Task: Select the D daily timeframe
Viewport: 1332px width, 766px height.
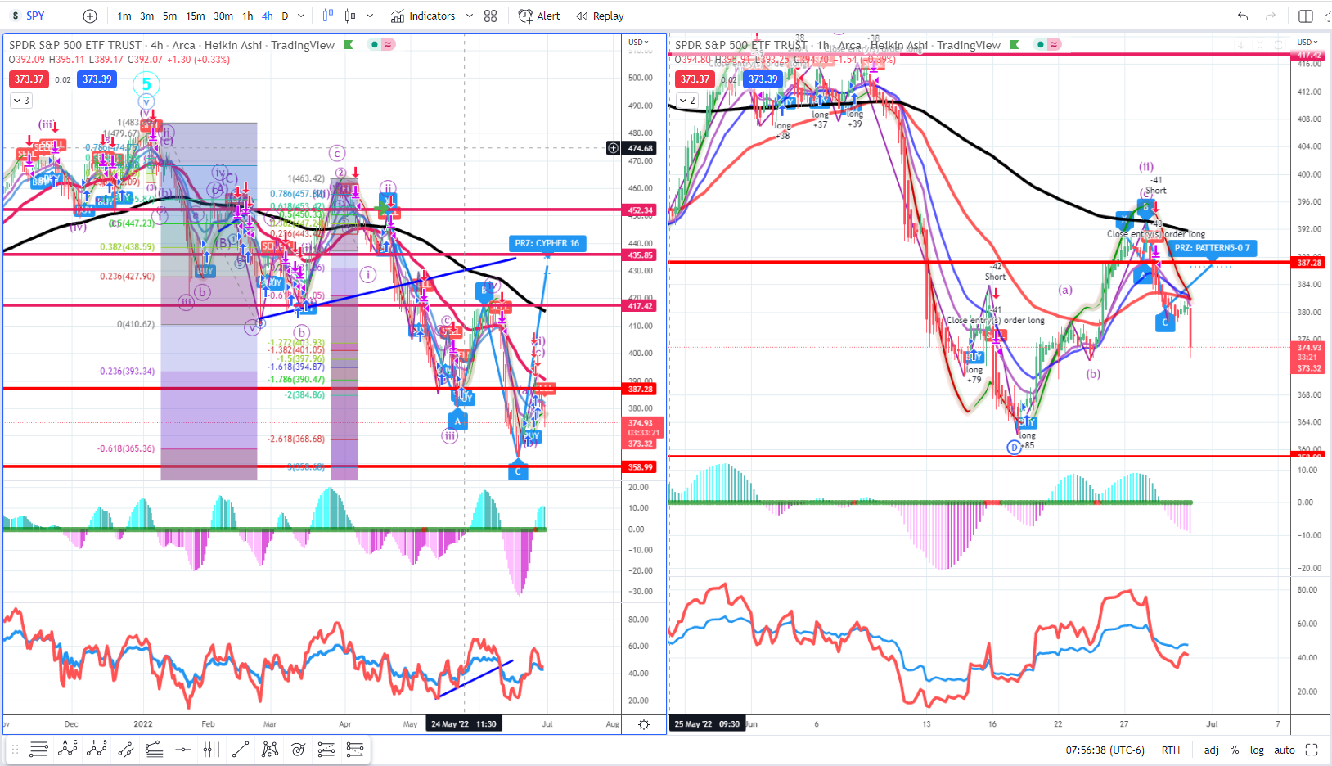Action: click(x=285, y=16)
